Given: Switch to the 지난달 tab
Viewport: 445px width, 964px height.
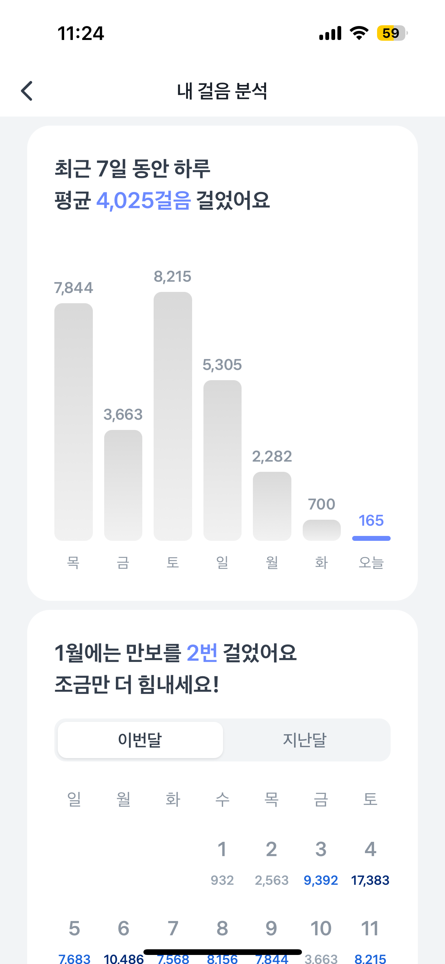Looking at the screenshot, I should (x=305, y=740).
